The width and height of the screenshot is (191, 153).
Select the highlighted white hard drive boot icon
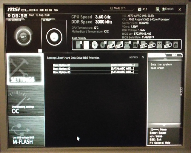(x=86, y=45)
